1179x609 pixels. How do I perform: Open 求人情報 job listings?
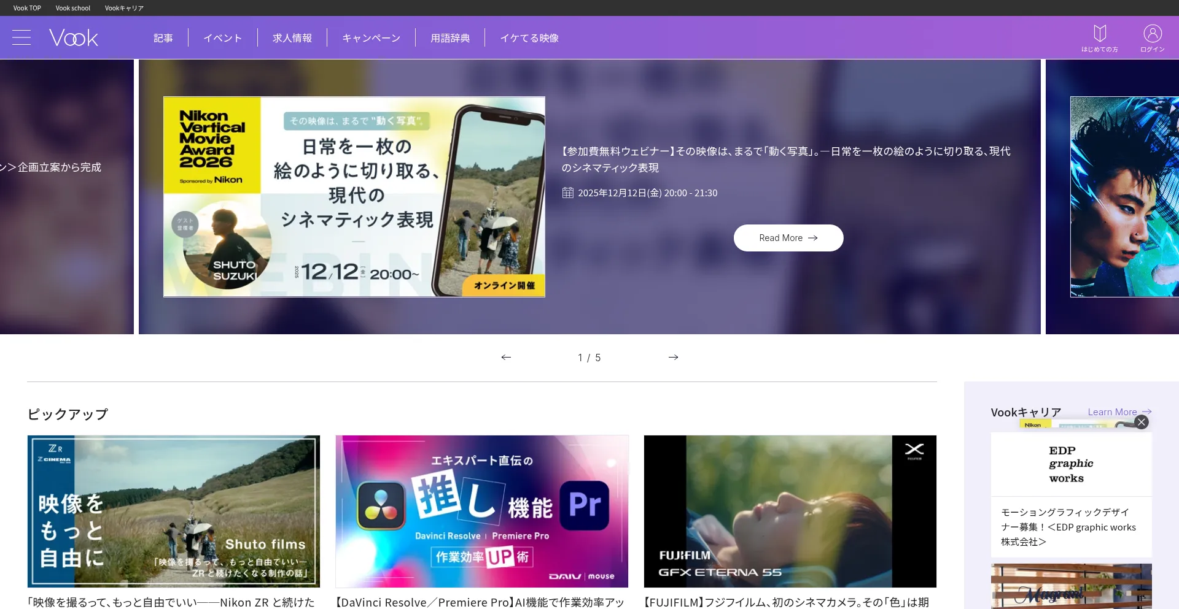point(292,38)
